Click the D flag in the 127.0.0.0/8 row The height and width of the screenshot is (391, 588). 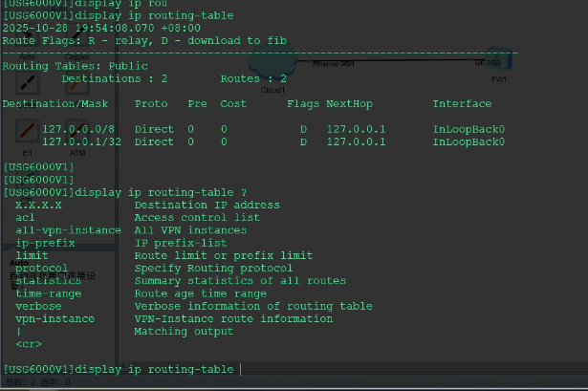(303, 129)
